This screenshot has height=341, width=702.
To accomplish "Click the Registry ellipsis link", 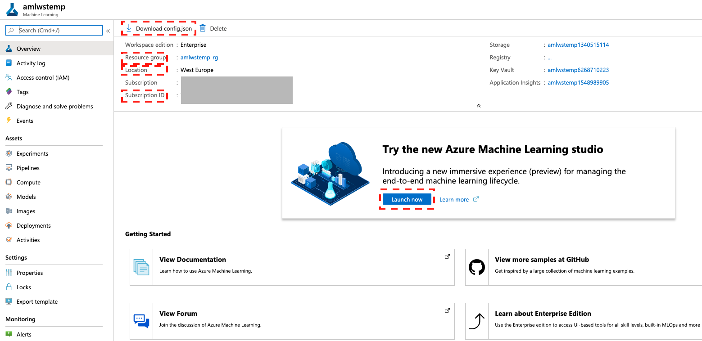I will (549, 58).
